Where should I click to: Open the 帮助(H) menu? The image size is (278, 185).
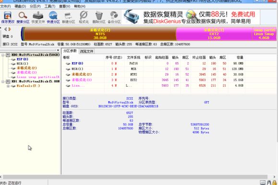point(80,6)
